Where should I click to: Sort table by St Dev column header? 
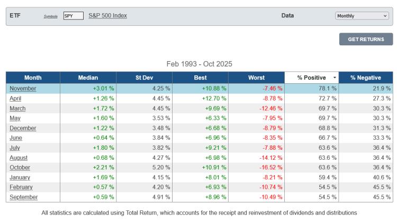pyautogui.click(x=144, y=77)
